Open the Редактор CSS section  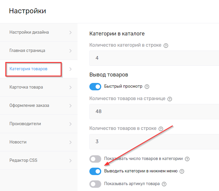click(x=23, y=161)
